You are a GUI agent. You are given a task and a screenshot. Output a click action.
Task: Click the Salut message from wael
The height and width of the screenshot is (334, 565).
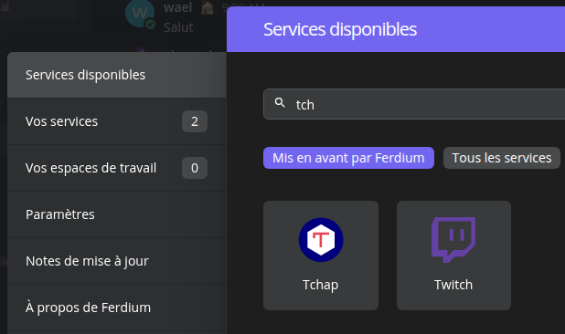[x=178, y=27]
